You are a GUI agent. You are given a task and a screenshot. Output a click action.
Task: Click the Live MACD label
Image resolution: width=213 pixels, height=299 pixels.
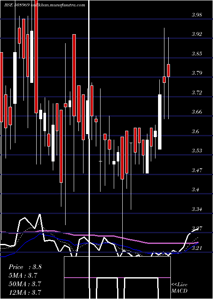(179, 288)
